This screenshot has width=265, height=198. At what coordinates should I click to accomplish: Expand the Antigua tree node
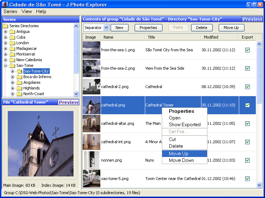pyautogui.click(x=6, y=31)
